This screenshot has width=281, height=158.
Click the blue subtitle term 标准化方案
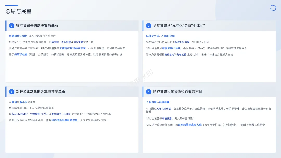coord(152,36)
